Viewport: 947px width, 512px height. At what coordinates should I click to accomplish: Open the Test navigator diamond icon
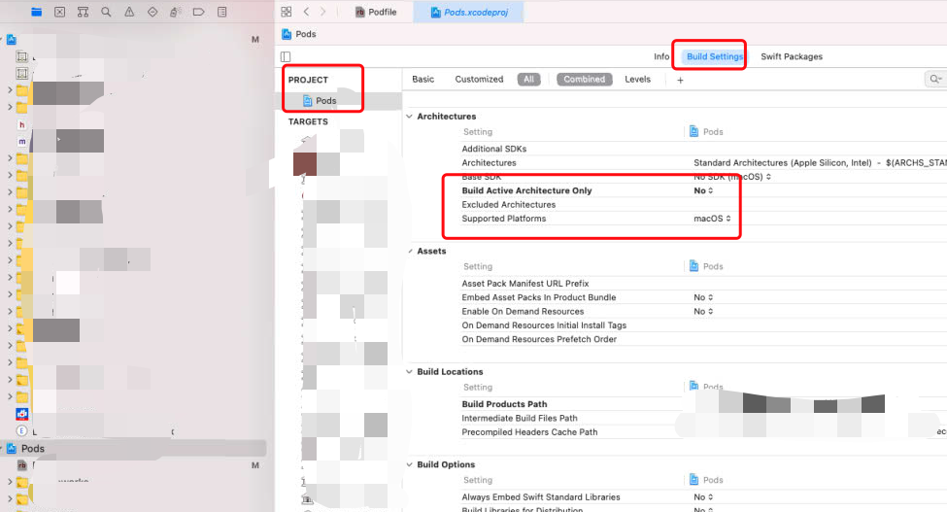coord(152,12)
